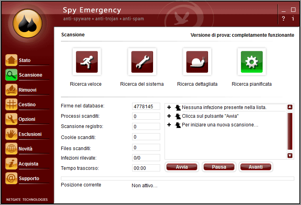Click the 'Ricerca del sistema' label
Image resolution: width=301 pixels, height=205 pixels.
point(142,84)
